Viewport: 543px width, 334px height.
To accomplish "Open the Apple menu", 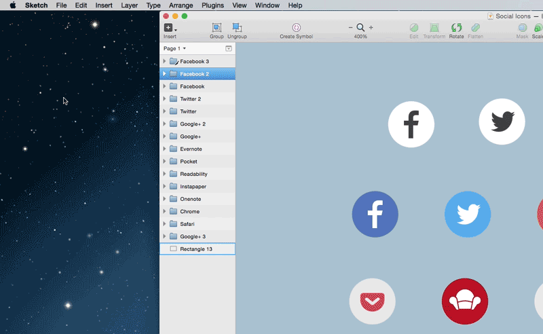I will tap(13, 5).
